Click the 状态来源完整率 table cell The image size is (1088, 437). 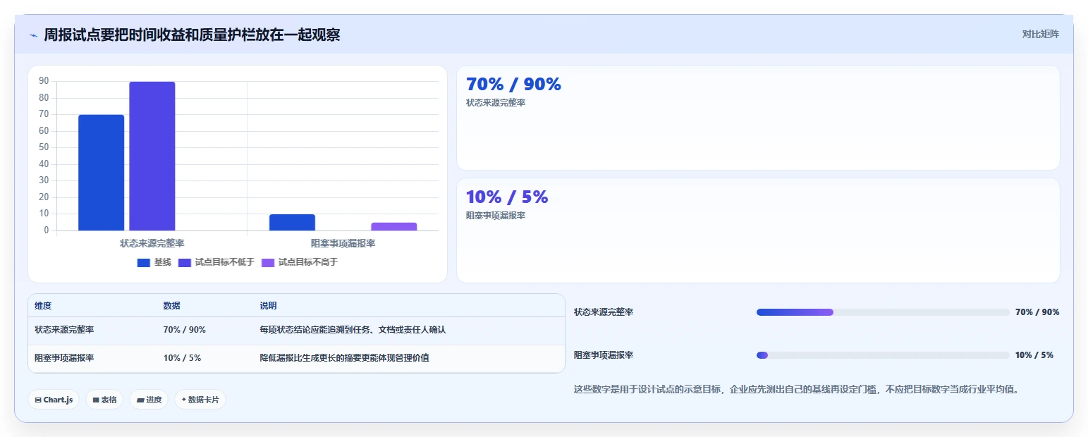64,330
